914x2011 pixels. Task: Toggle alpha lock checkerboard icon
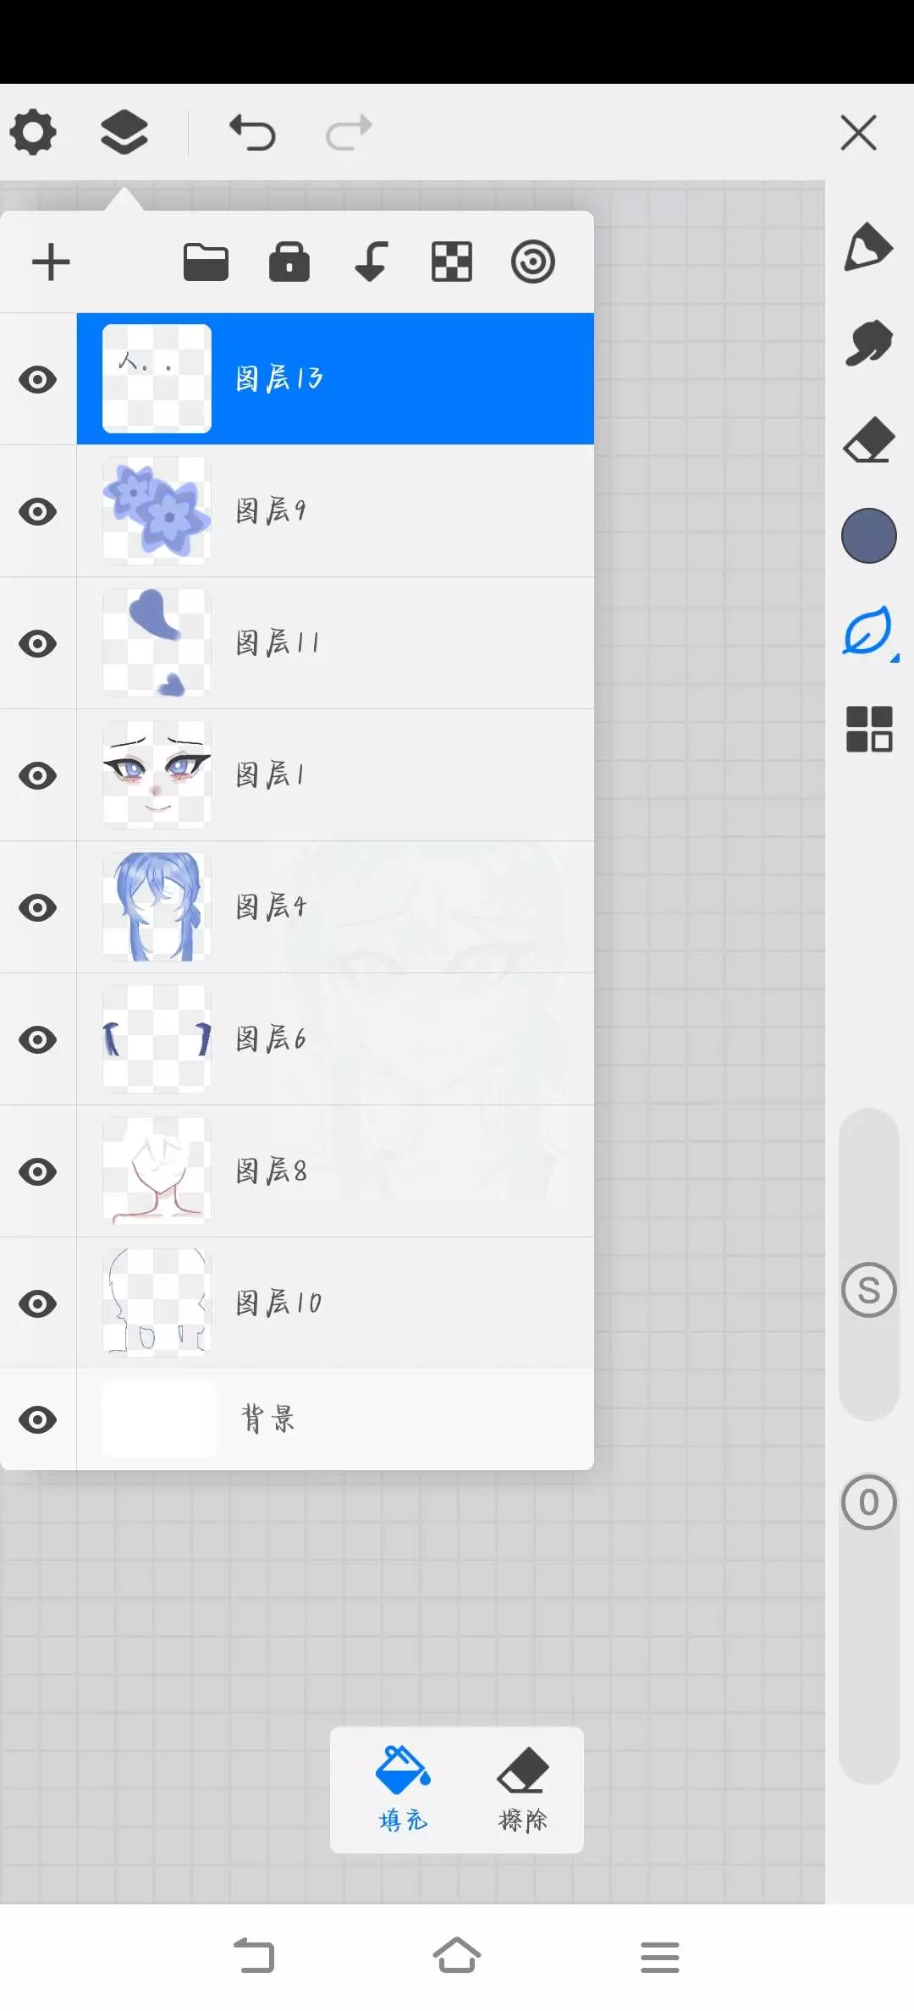[452, 262]
